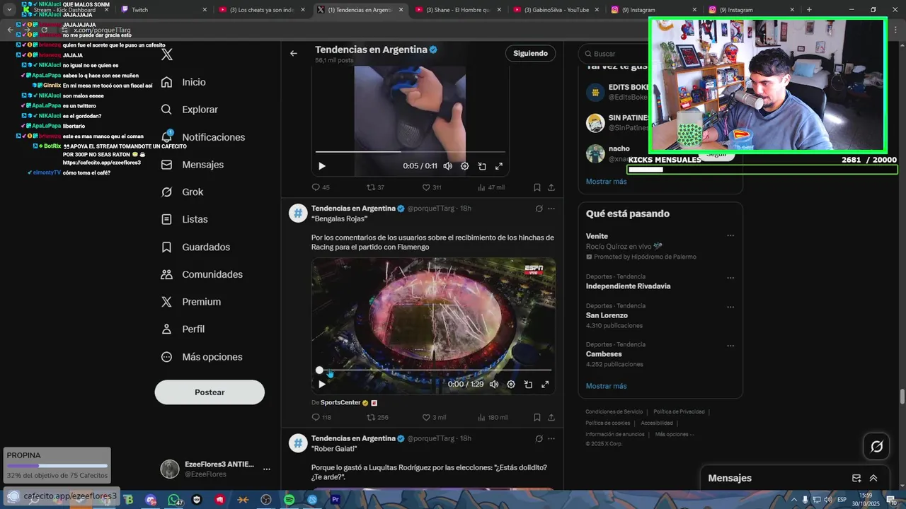
Task: Like the tweet with 3 mil likes
Action: (434, 418)
